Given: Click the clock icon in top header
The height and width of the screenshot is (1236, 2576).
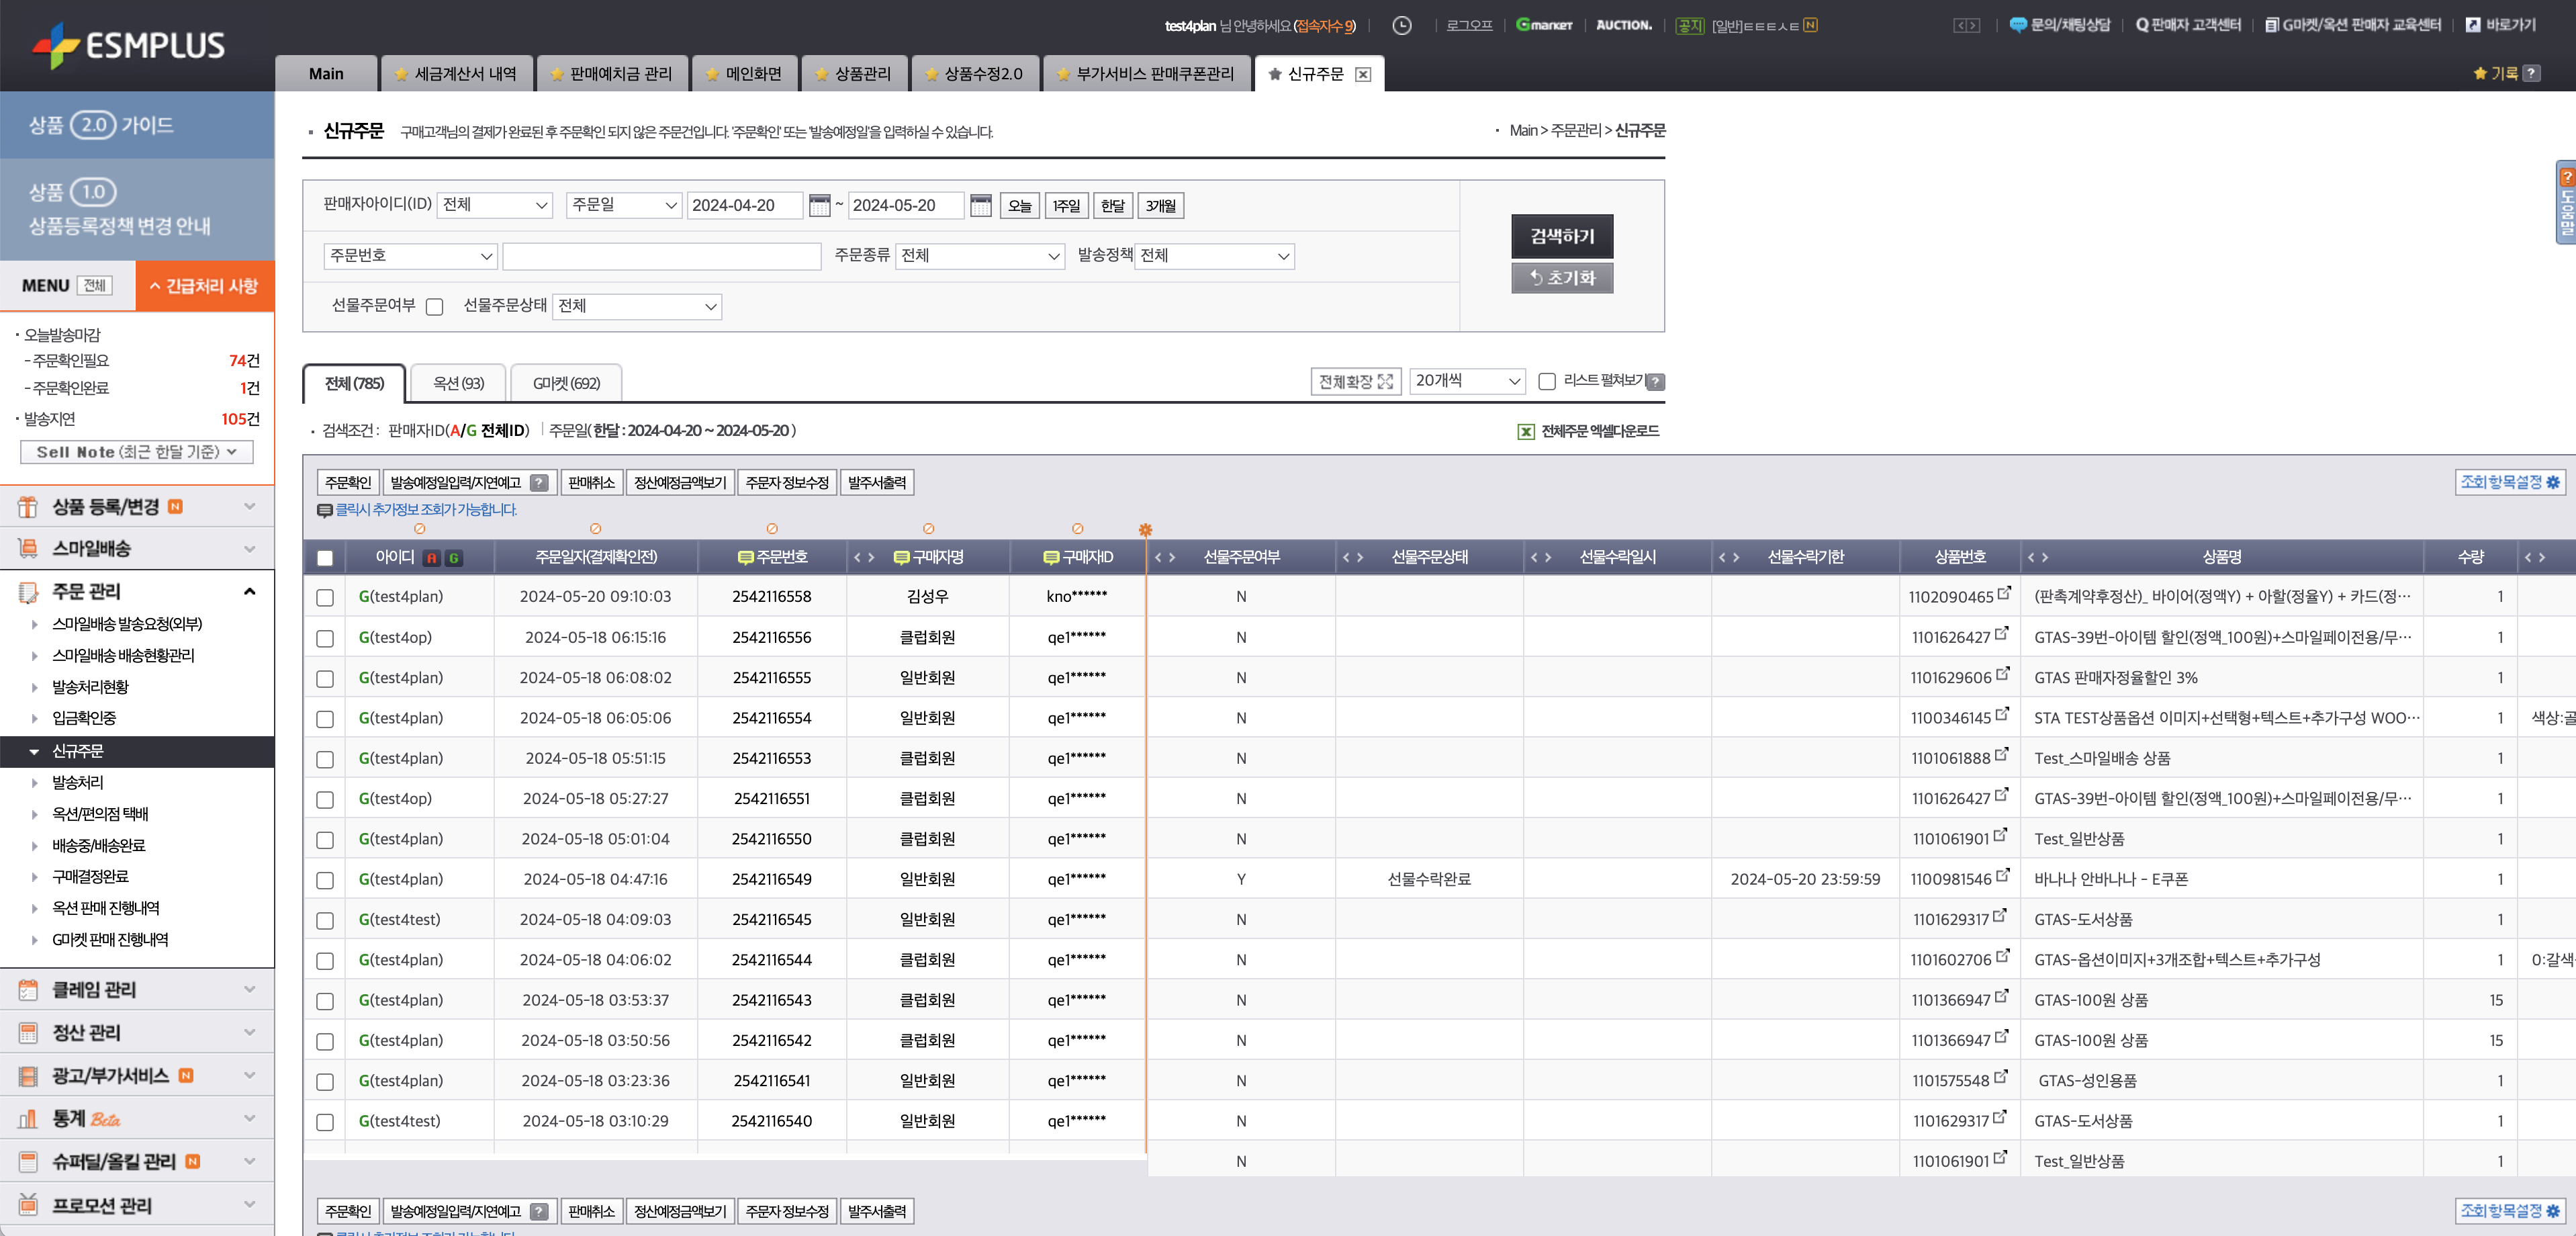Looking at the screenshot, I should pos(1402,26).
